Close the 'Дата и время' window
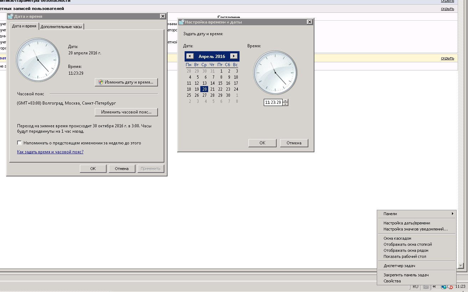 coord(163,16)
